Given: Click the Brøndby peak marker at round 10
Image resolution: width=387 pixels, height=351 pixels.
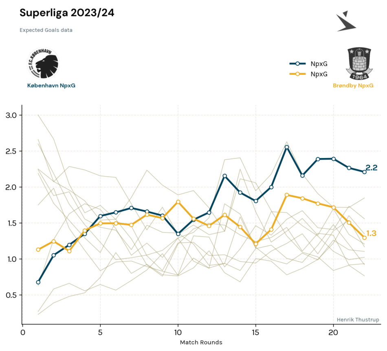Looking at the screenshot, I should 178,202.
